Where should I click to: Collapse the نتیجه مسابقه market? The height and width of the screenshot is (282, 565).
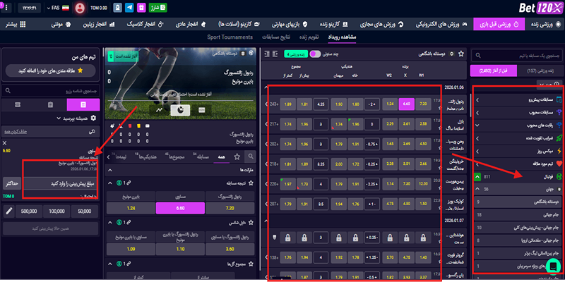110,183
